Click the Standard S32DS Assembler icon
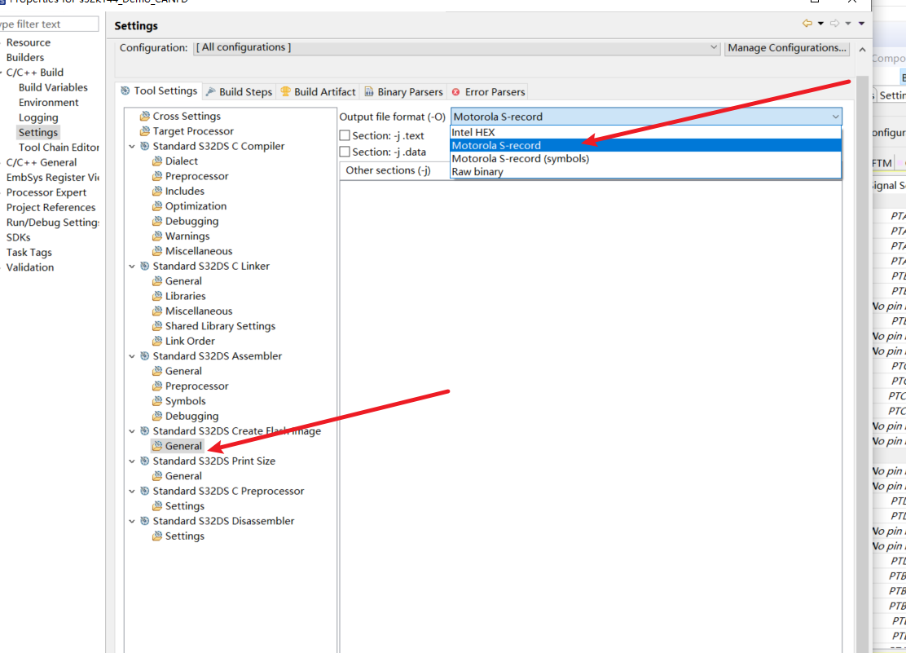 [145, 356]
